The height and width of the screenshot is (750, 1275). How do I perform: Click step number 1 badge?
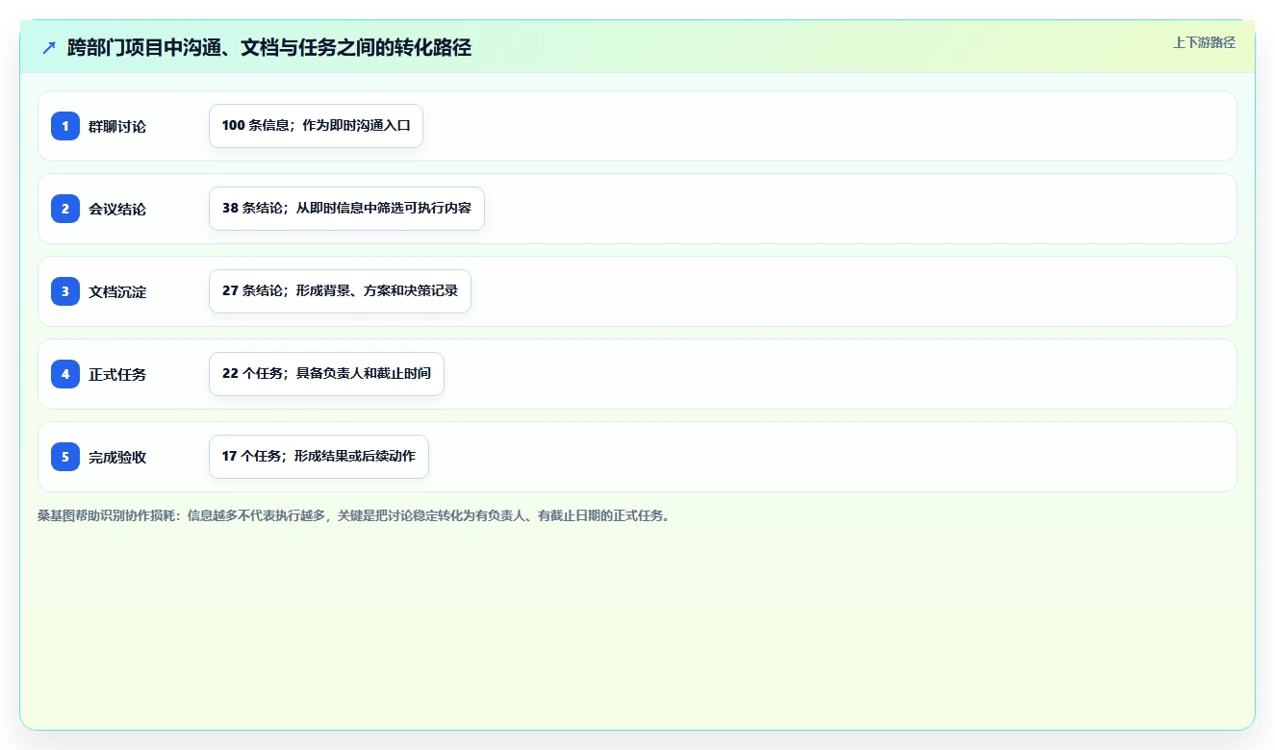coord(65,126)
